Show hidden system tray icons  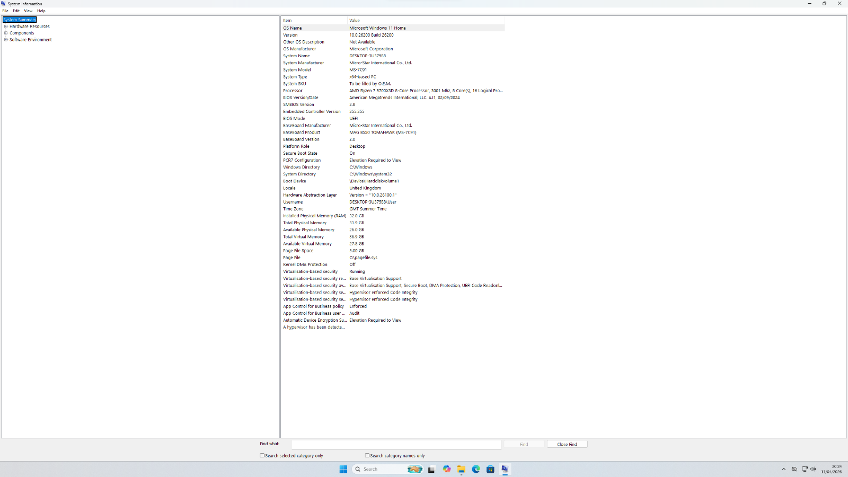(x=784, y=469)
